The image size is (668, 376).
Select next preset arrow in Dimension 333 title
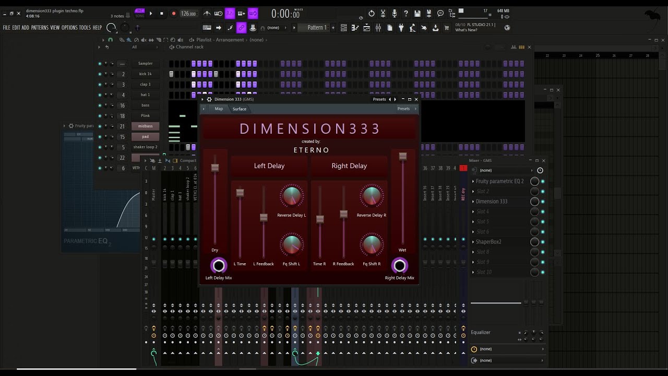coord(395,99)
